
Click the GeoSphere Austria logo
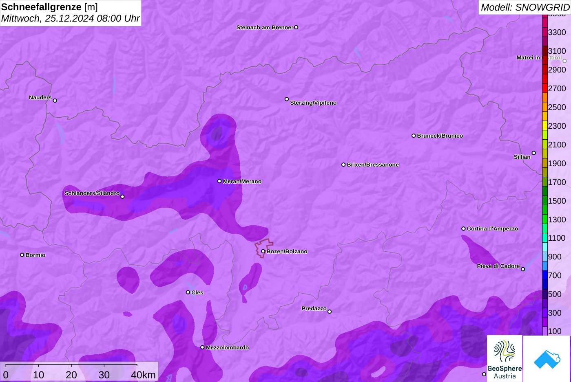(x=505, y=358)
